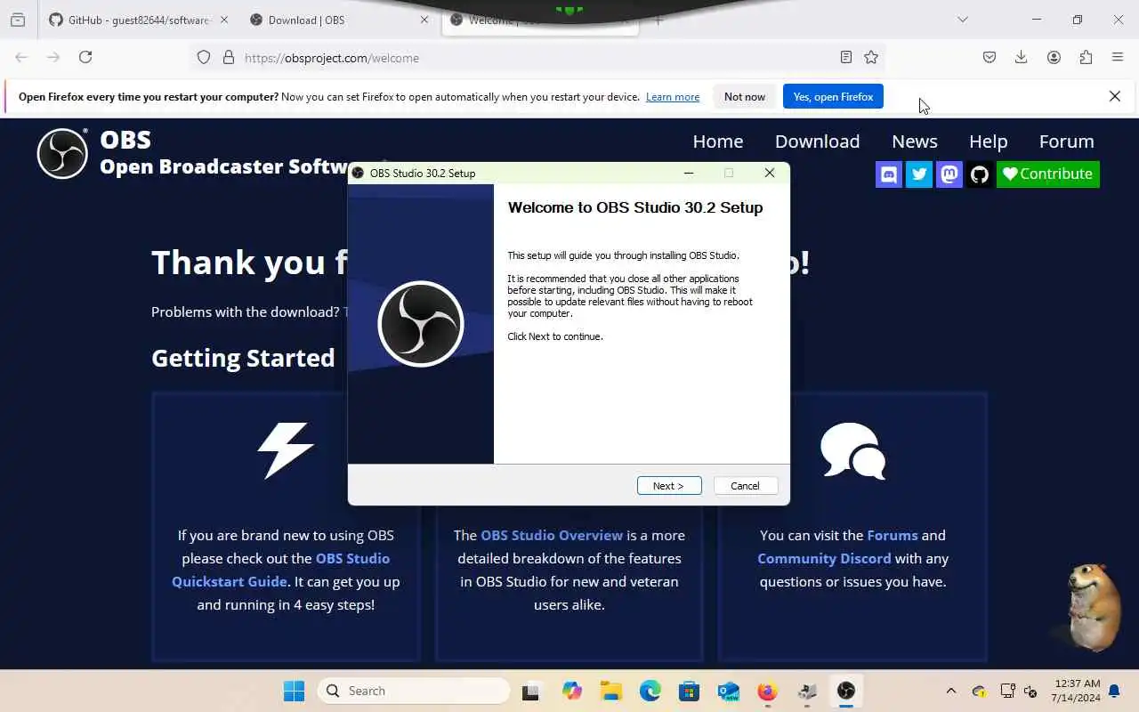Go to Home in site navigation

[718, 142]
